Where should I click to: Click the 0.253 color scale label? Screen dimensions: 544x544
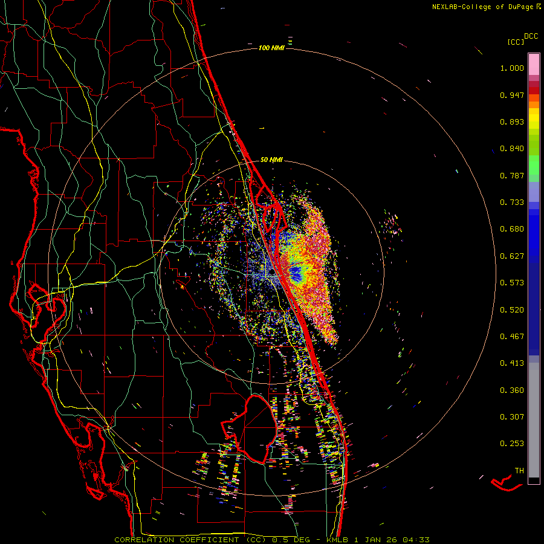(512, 444)
